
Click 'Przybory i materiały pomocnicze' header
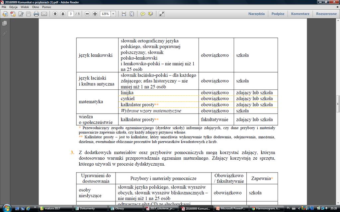[163, 179]
